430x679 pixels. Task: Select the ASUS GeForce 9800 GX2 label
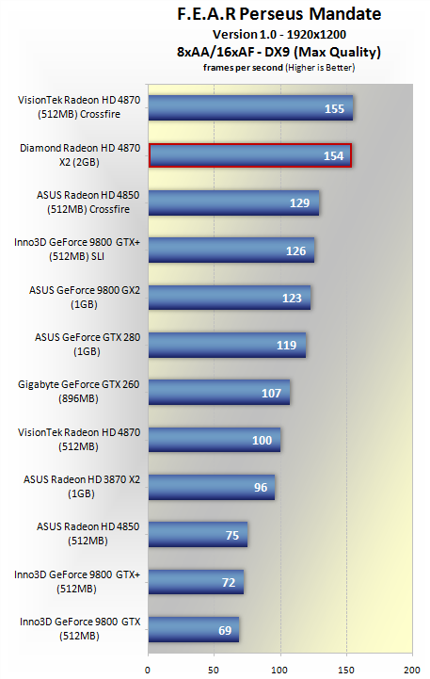[x=85, y=297]
